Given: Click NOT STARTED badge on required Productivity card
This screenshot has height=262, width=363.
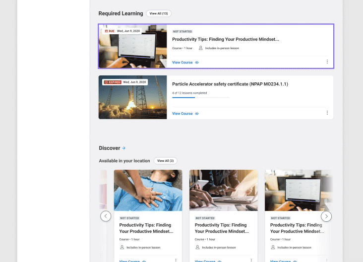Looking at the screenshot, I should click(182, 31).
